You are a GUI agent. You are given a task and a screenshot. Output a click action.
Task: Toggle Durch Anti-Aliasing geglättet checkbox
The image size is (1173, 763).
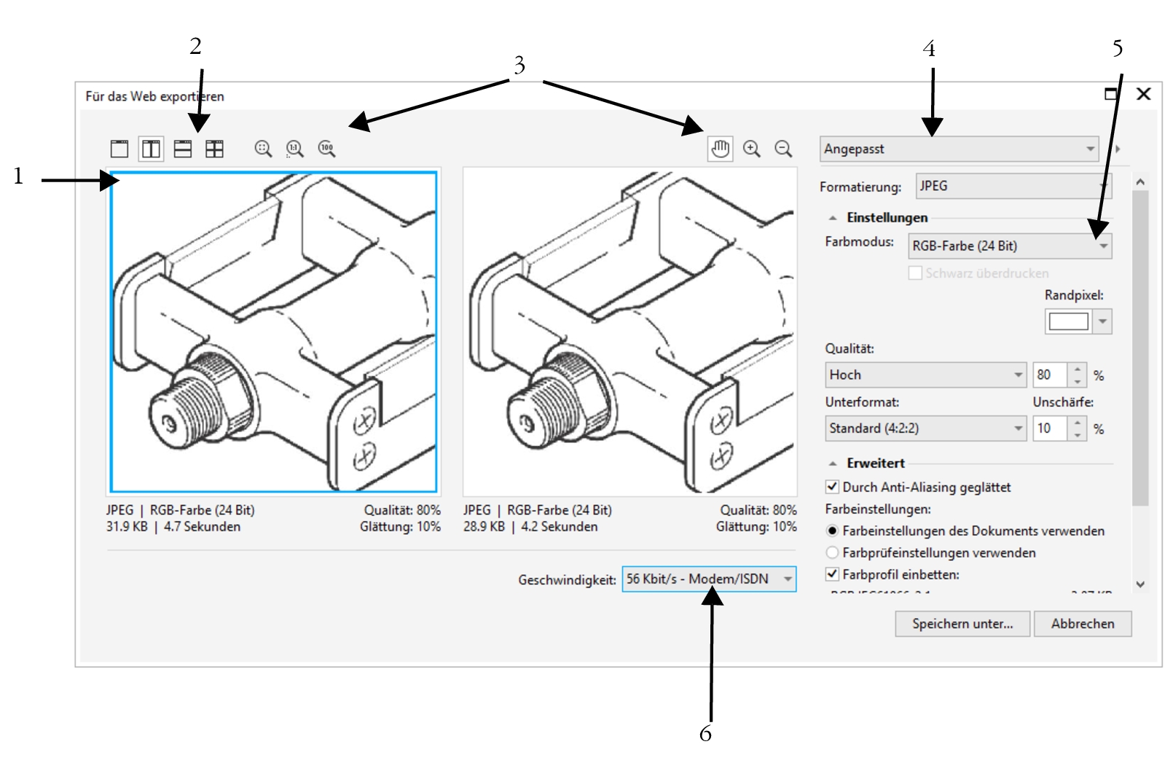point(832,487)
